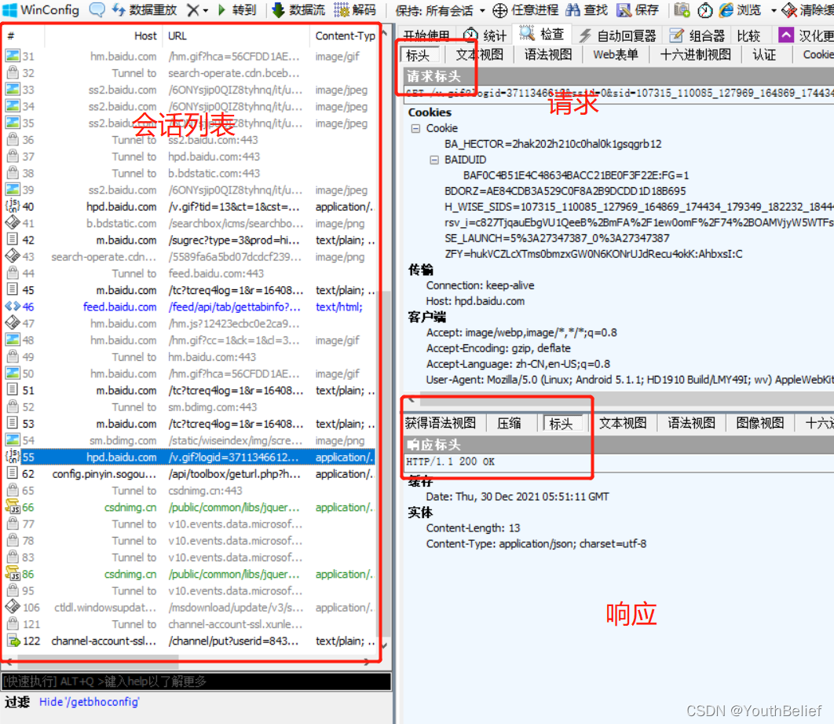834x724 pixels.
Task: Collapse the Cookie tree node
Action: [415, 128]
